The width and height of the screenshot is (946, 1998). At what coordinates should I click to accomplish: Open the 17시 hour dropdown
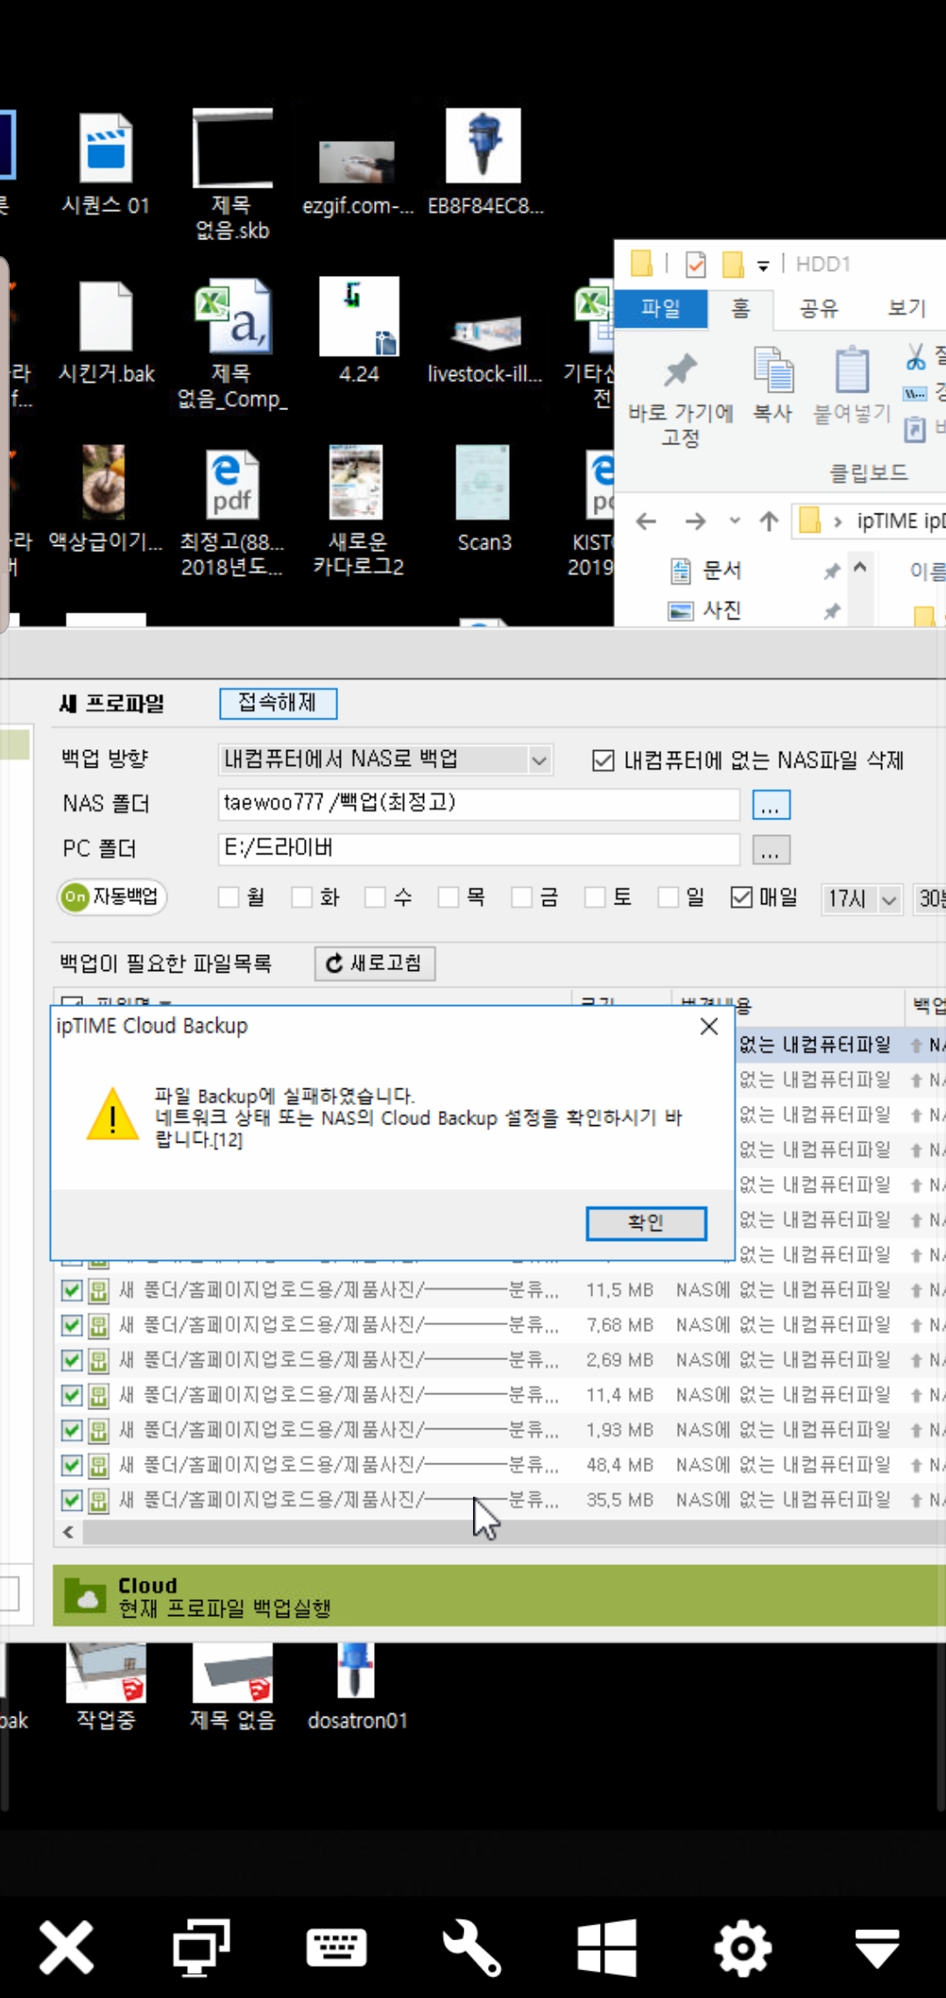pyautogui.click(x=862, y=898)
